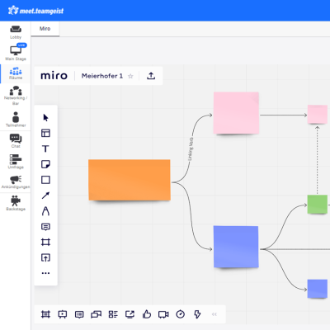The image size is (330, 330).
Task: Star the Meierhofer 1 board
Action: [x=130, y=76]
